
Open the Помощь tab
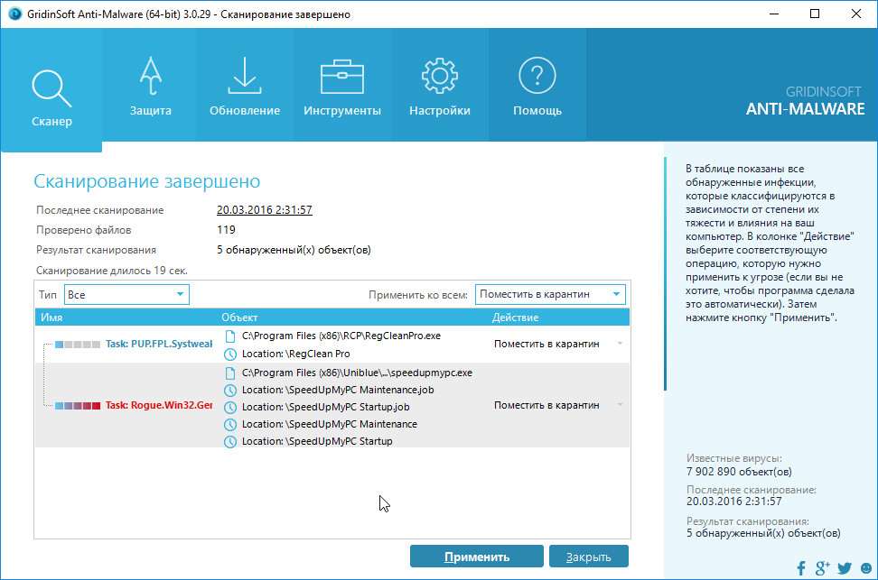point(537,85)
